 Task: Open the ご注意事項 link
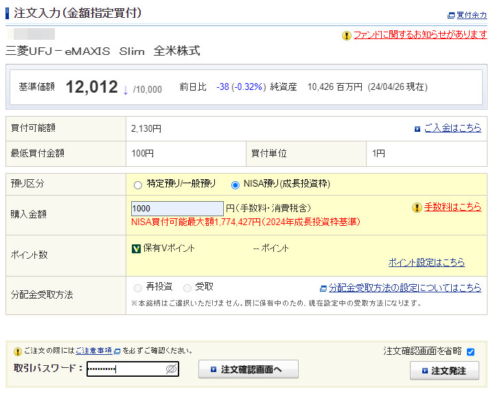(x=94, y=351)
